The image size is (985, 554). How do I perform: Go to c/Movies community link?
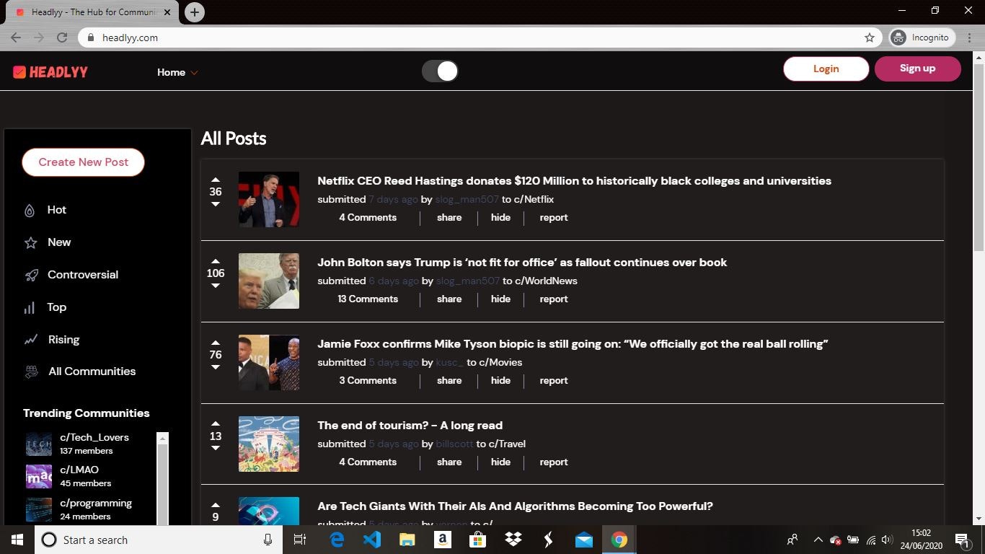tap(500, 362)
